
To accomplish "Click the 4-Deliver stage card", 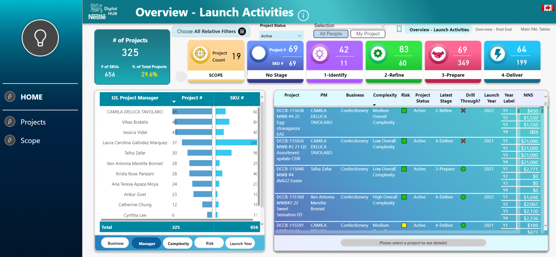I will click(512, 62).
